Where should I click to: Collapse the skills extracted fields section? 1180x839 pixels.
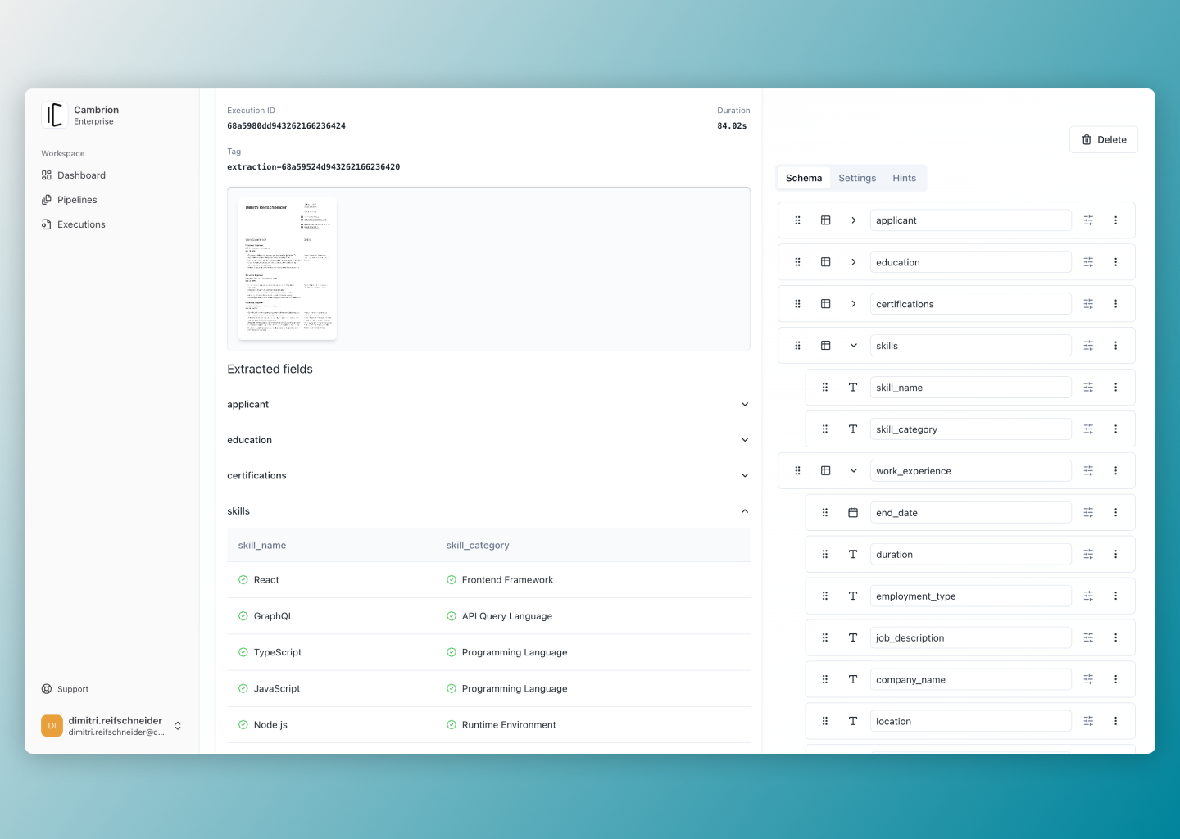click(744, 511)
